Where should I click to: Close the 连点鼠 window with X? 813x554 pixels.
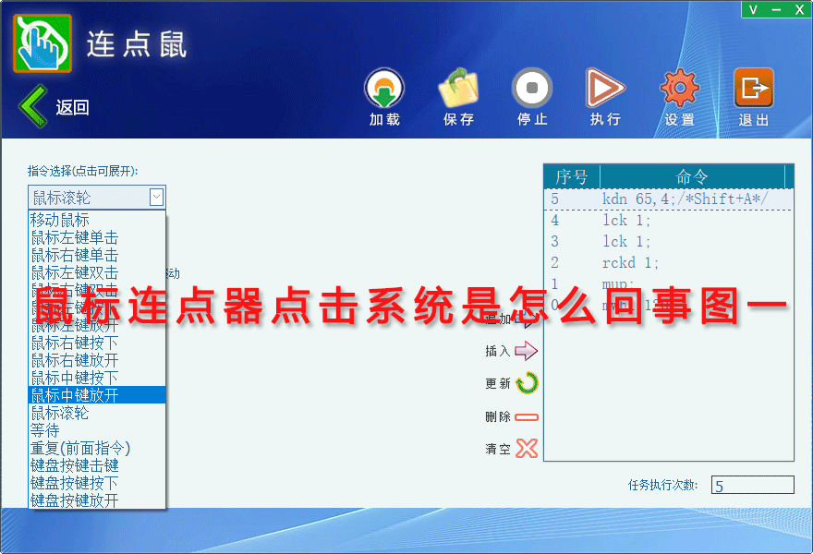pyautogui.click(x=799, y=9)
